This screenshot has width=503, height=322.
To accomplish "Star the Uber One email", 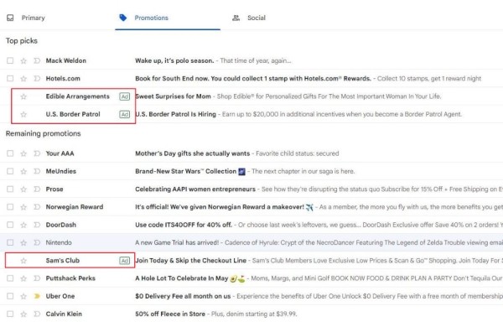I will (23, 296).
